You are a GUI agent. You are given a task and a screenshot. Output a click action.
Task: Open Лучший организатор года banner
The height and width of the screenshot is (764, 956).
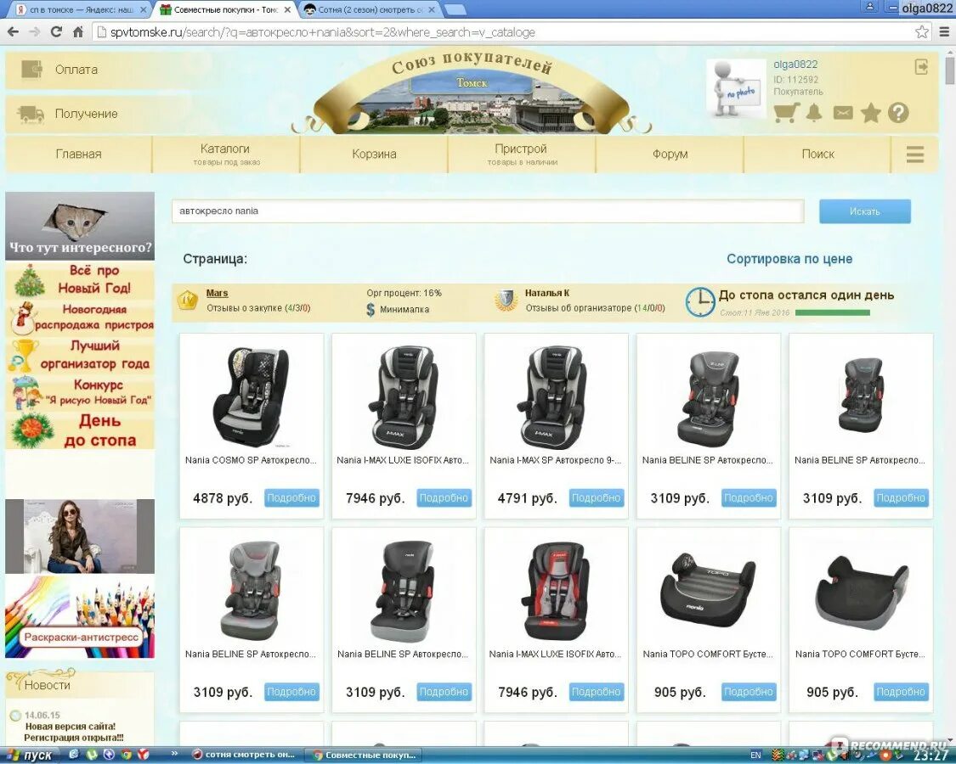(80, 355)
